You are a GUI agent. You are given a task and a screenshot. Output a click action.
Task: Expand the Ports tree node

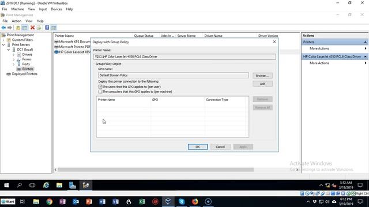point(14,64)
